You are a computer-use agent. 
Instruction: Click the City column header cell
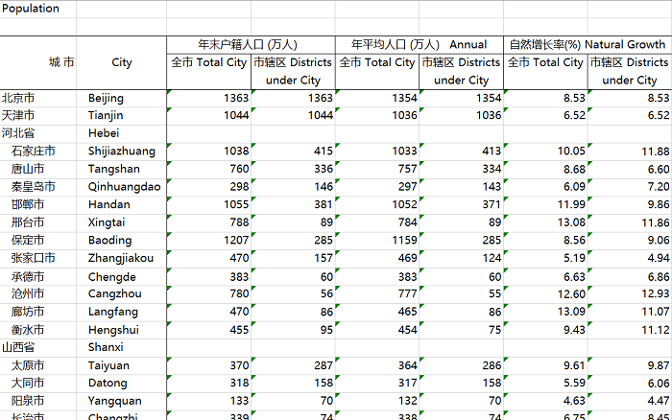click(122, 62)
